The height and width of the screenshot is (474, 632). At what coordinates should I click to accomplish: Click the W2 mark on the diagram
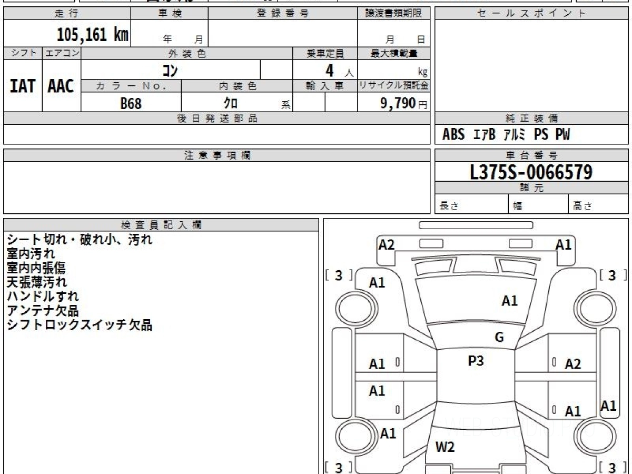pos(445,447)
